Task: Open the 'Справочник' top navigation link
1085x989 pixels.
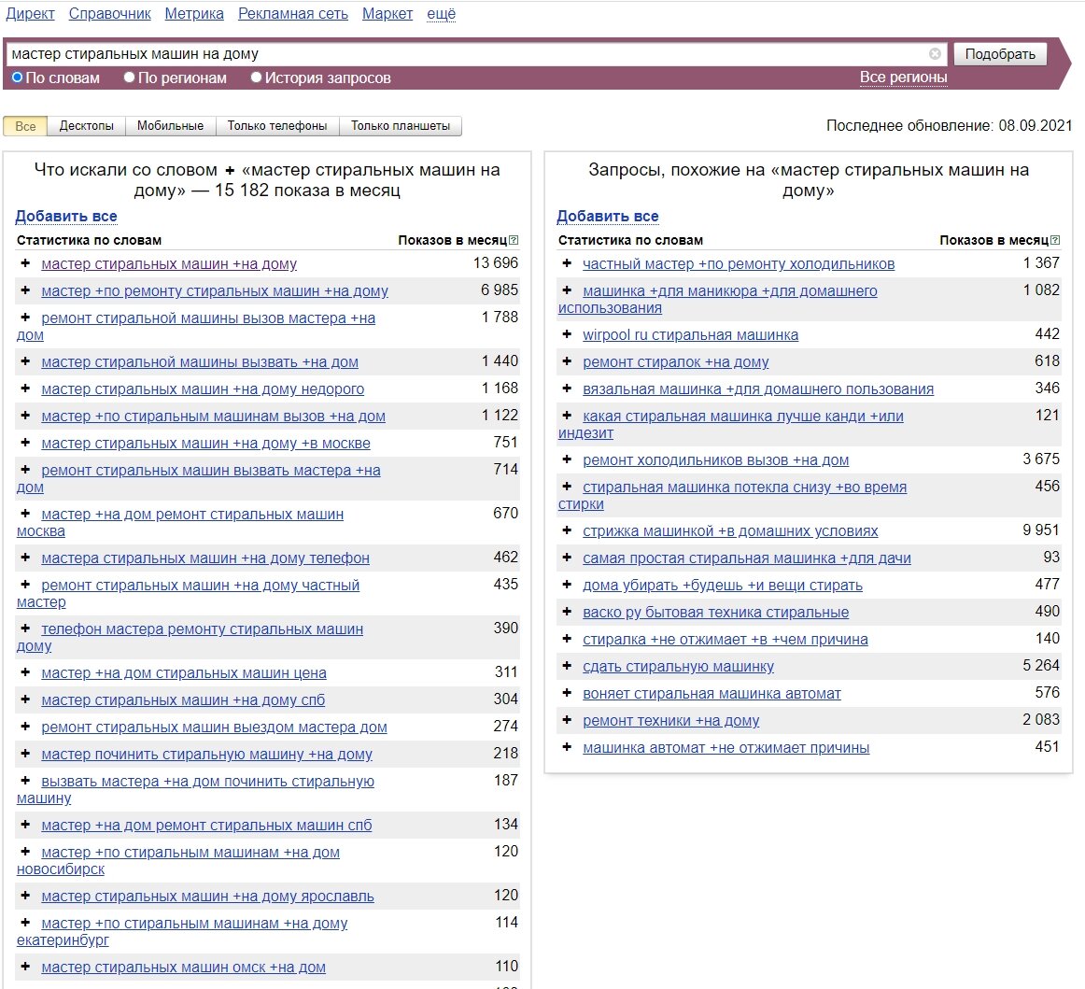Action: [110, 14]
